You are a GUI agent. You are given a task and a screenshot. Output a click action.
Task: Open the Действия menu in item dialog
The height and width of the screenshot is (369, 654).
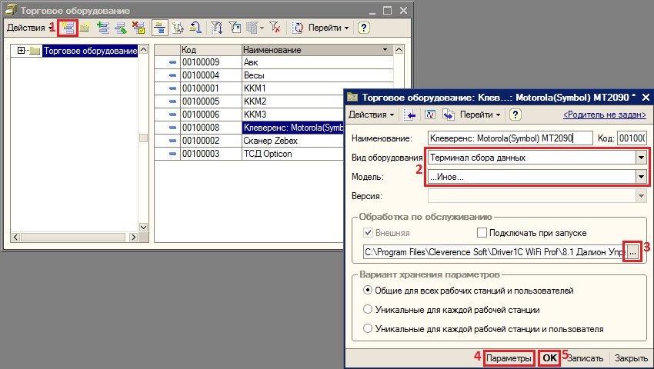(x=371, y=115)
